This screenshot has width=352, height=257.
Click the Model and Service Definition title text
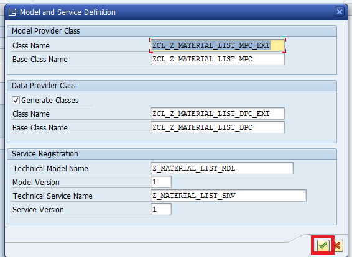click(x=68, y=12)
